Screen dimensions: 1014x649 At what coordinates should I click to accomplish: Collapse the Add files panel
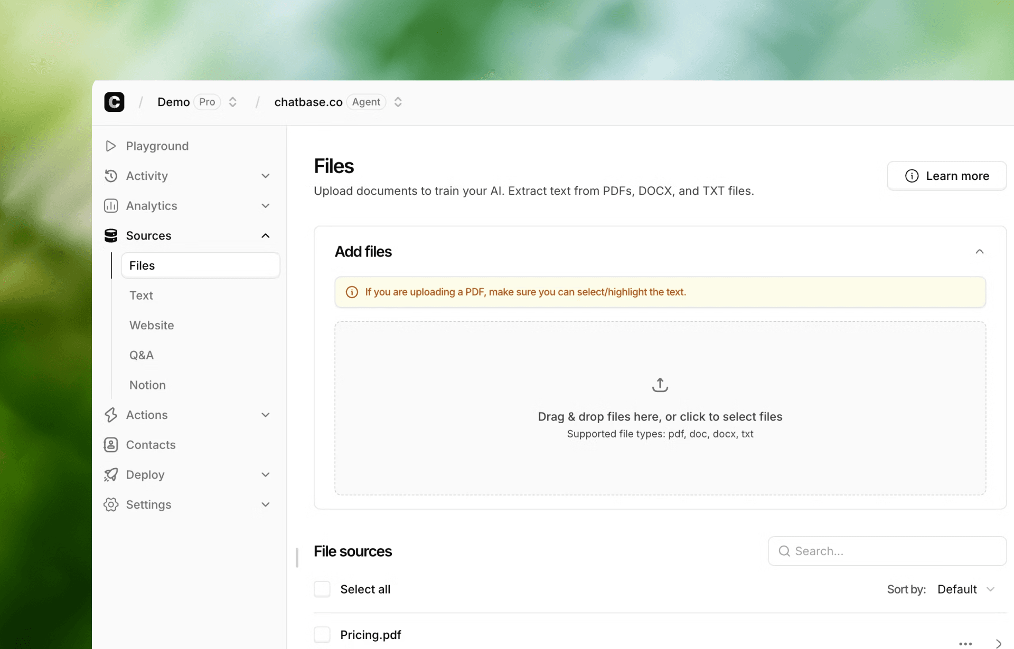point(980,252)
